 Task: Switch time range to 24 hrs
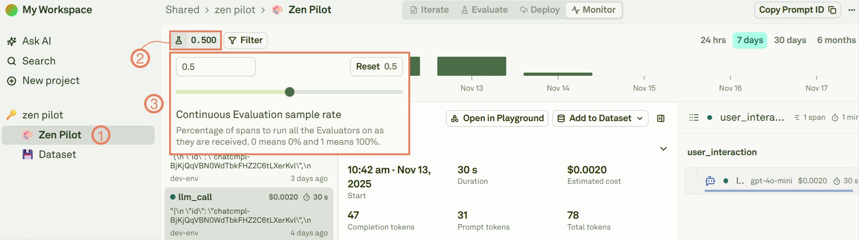[713, 40]
